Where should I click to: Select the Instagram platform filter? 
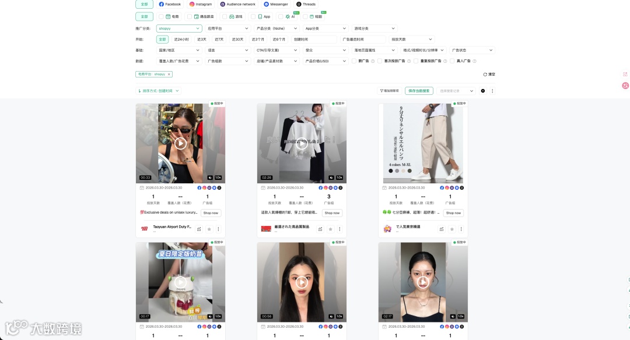(201, 4)
